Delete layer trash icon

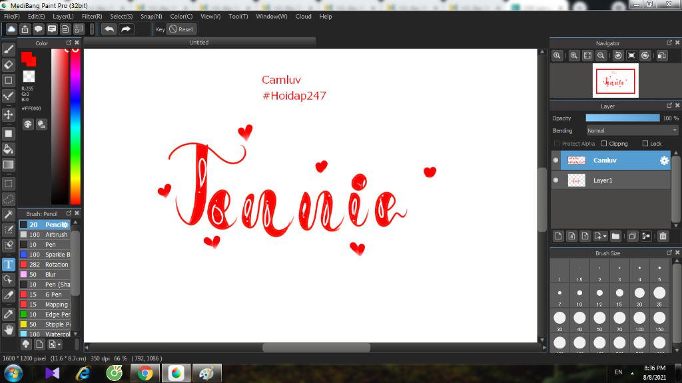pos(663,236)
